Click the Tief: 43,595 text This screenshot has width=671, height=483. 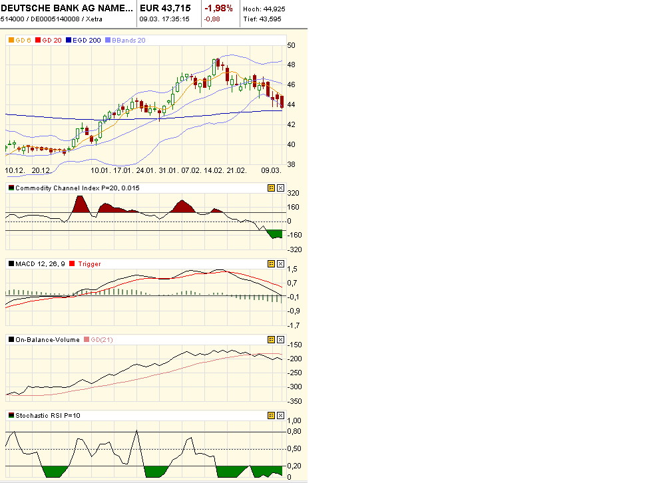(x=262, y=19)
